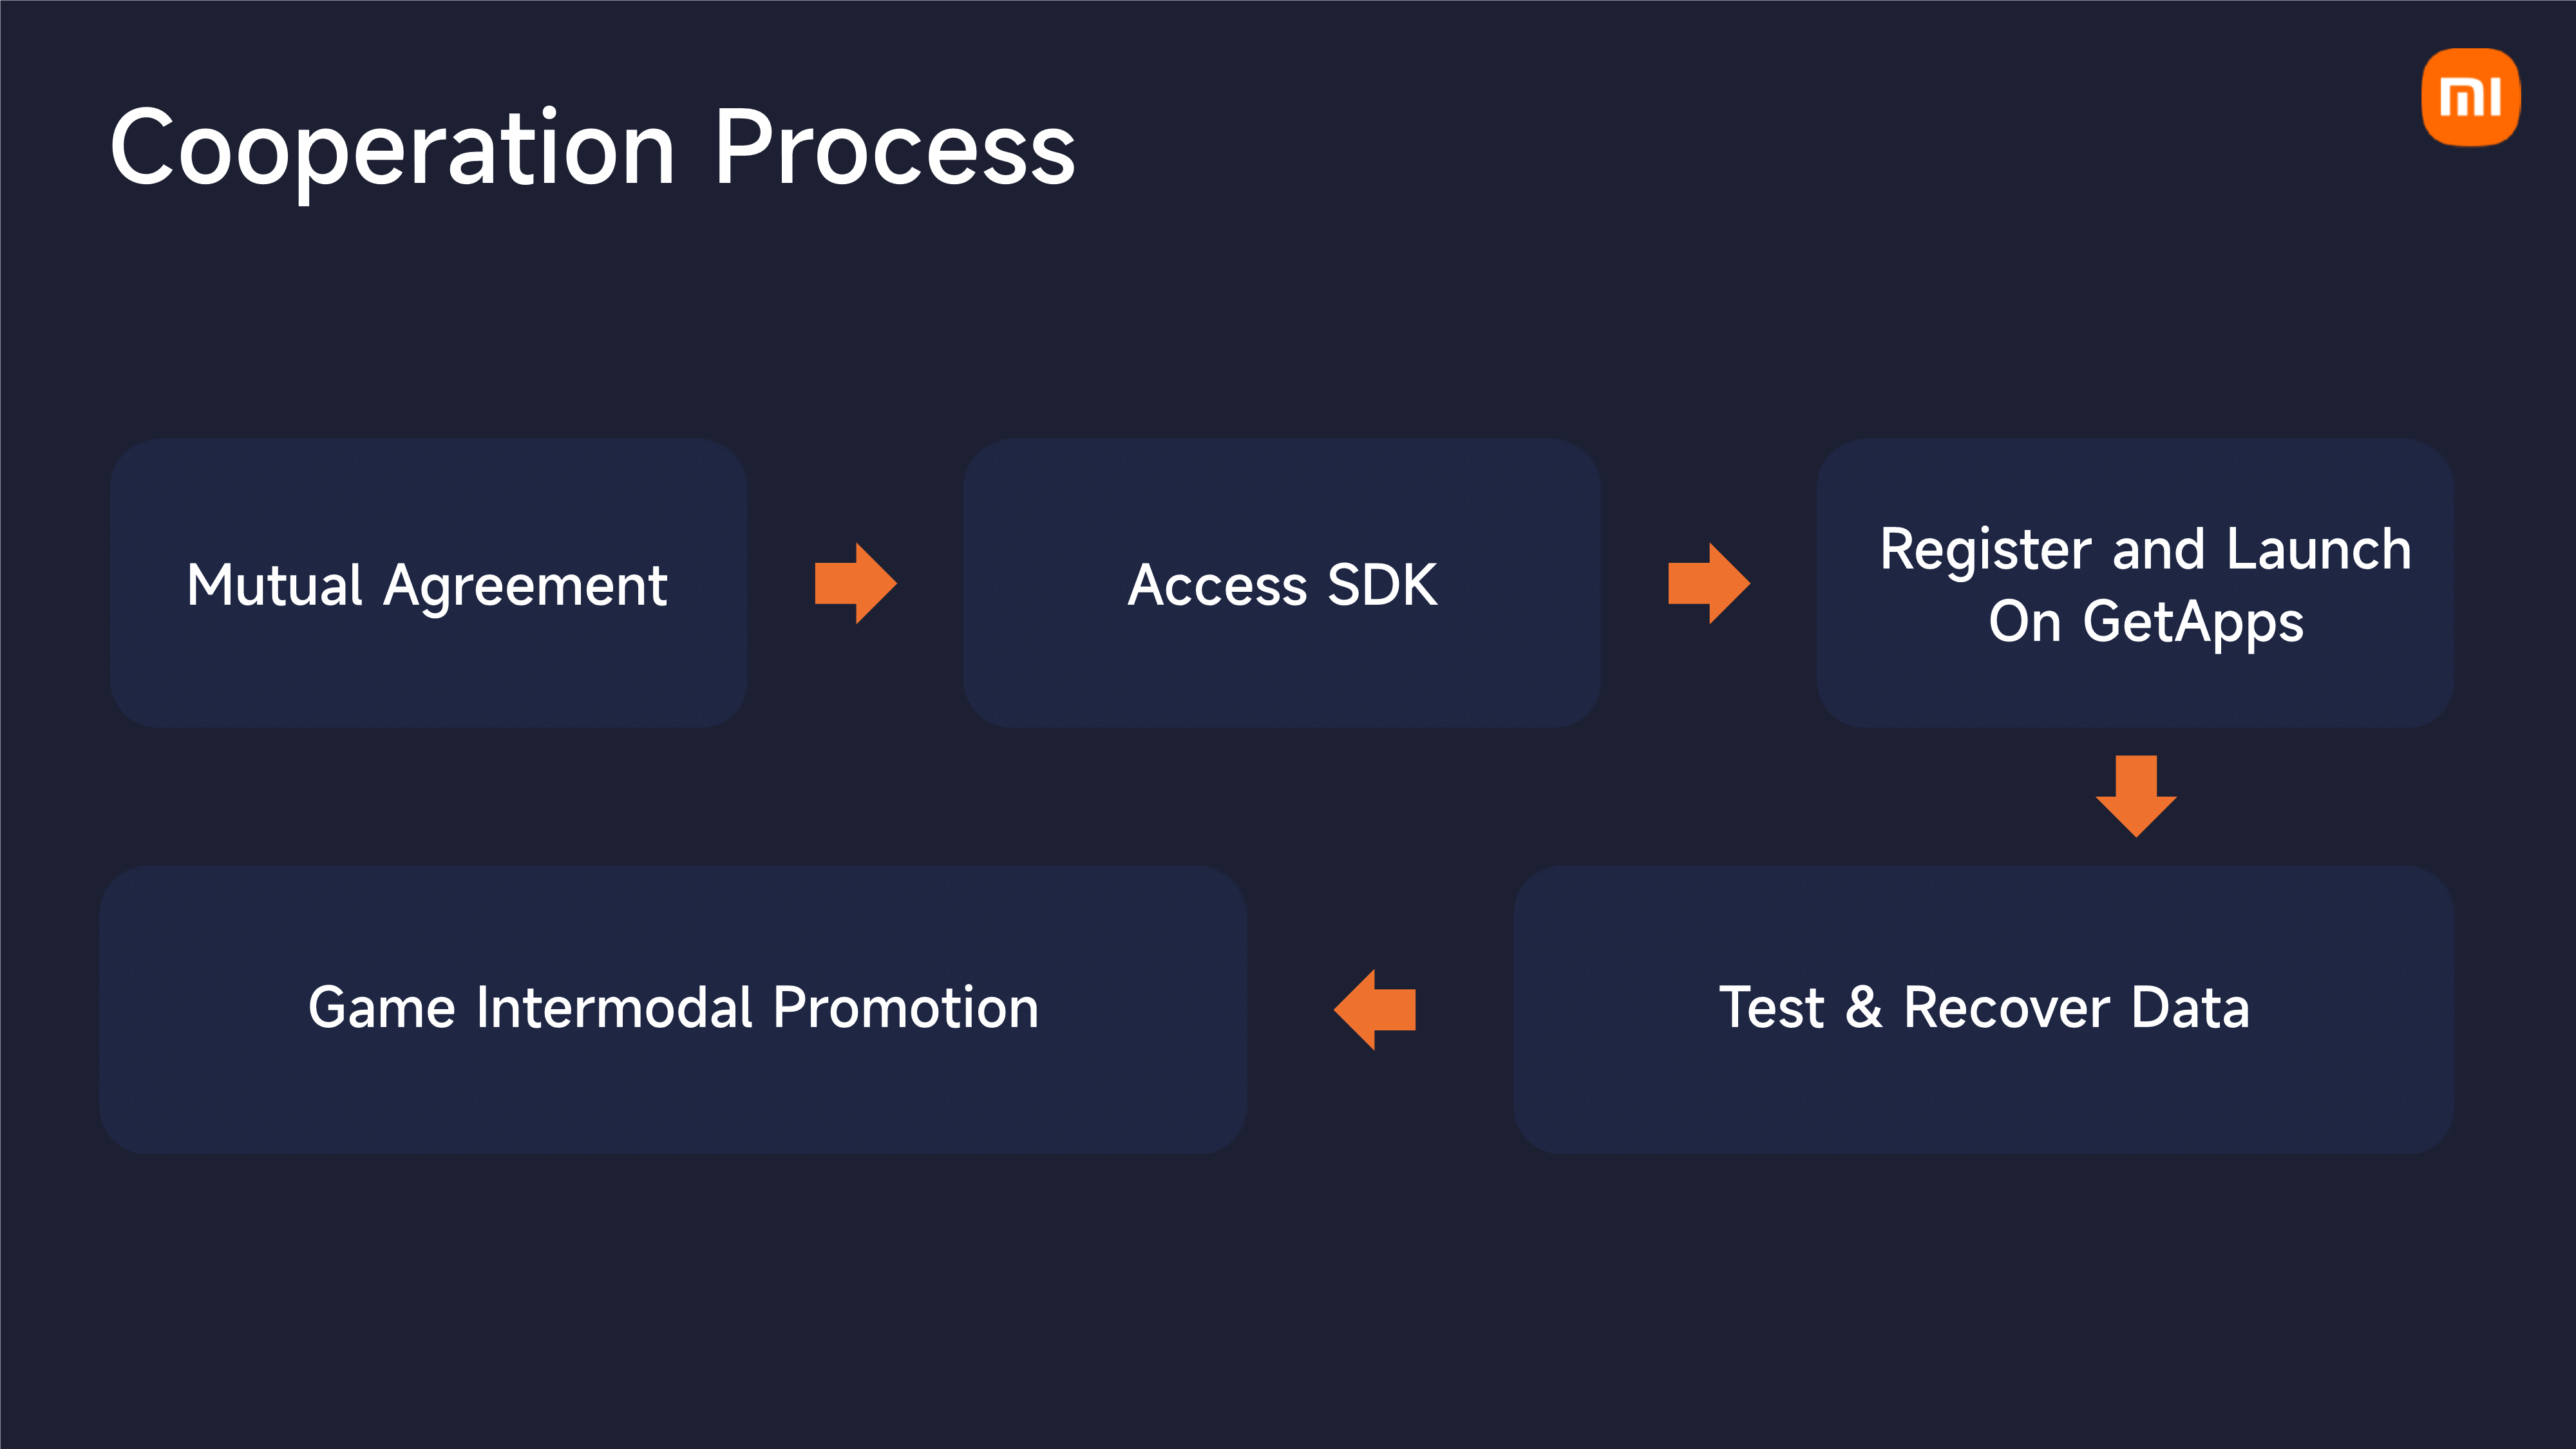Click the ampersand in Test & Recover Data
The width and height of the screenshot is (2576, 1449).
point(1863,1007)
